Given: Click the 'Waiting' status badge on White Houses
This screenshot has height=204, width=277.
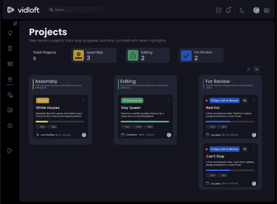Looking at the screenshot, I should 42,100.
